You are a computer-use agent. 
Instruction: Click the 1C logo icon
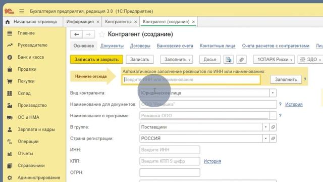(x=9, y=11)
